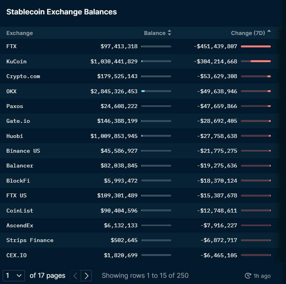Open Crypto.com exchange entry
The height and width of the screenshot is (284, 286).
coord(23,76)
